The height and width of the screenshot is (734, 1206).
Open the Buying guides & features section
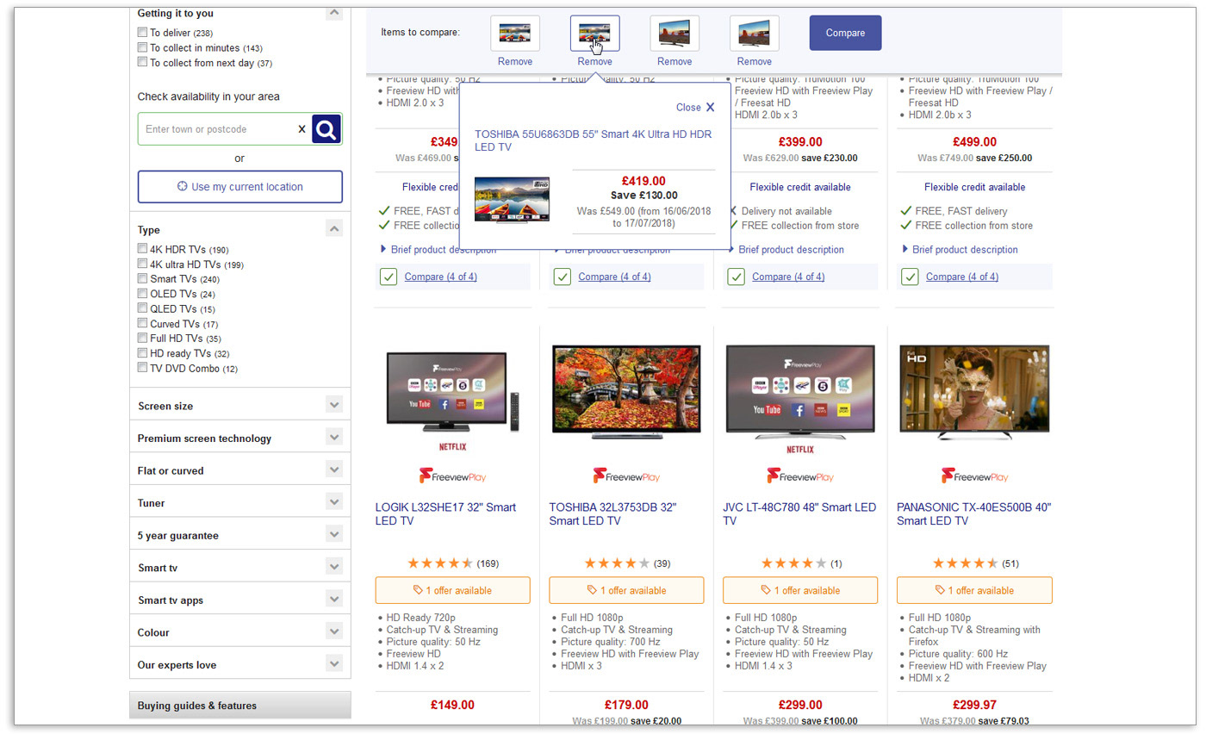coord(240,705)
